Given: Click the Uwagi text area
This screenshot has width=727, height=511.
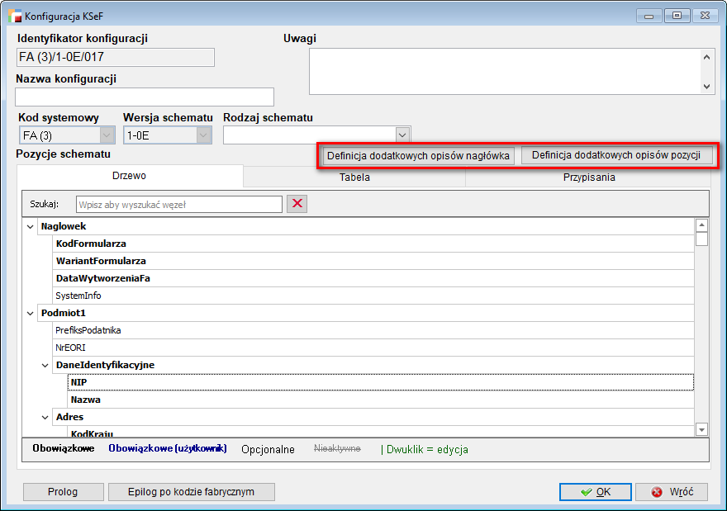Looking at the screenshot, I should click(x=504, y=71).
